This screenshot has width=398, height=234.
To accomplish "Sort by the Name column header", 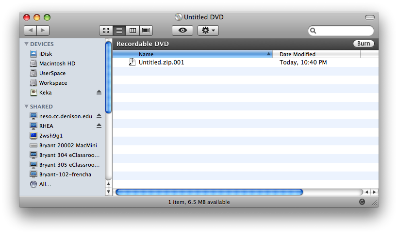I will (192, 54).
